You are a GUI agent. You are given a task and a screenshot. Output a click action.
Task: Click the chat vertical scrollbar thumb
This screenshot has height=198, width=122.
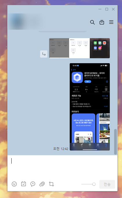[115, 142]
